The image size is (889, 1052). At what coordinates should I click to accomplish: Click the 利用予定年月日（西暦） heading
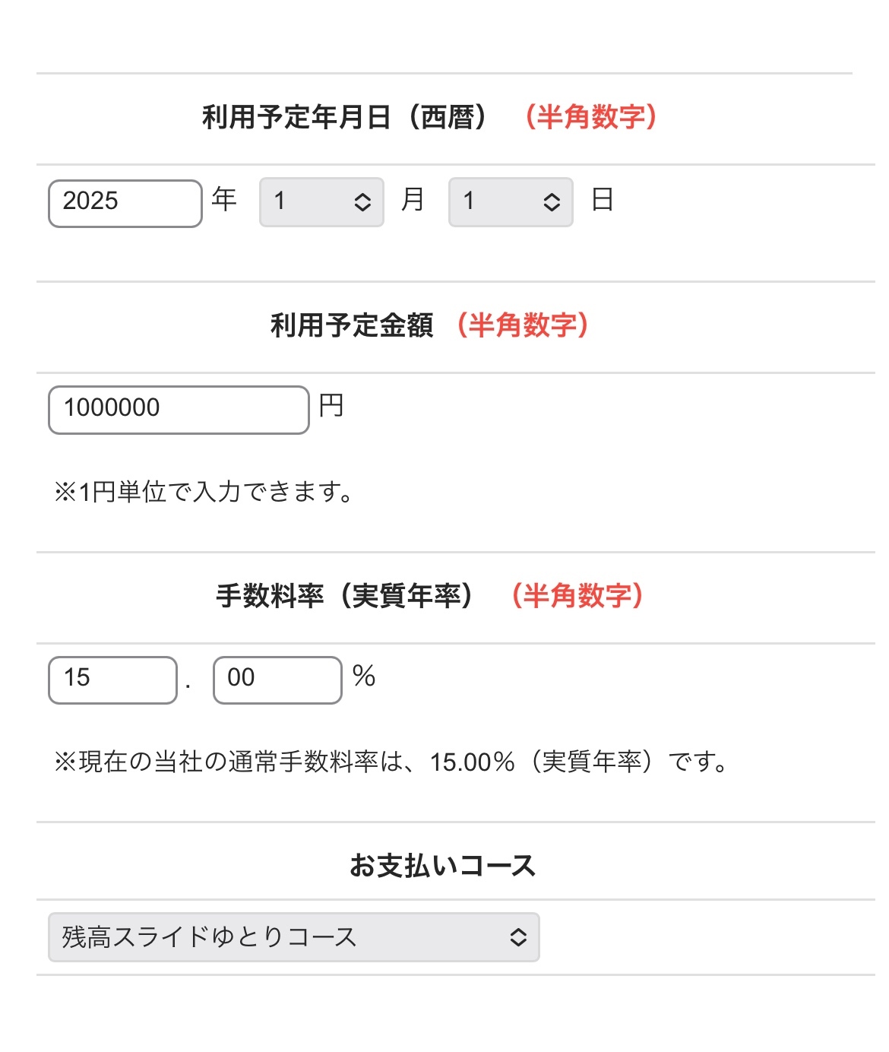point(345,117)
